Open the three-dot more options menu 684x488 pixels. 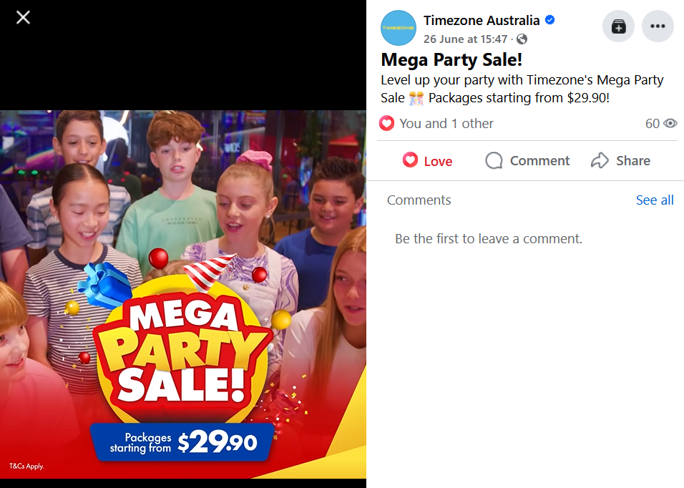658,26
